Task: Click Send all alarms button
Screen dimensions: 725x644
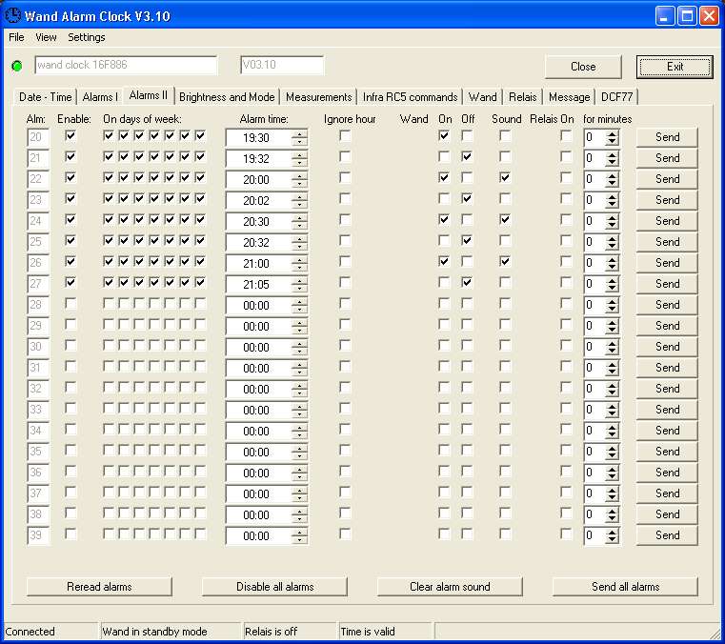Action: (x=625, y=587)
